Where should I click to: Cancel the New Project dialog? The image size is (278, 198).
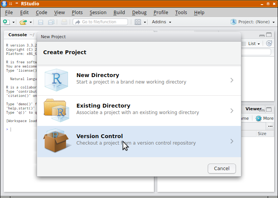point(221,168)
